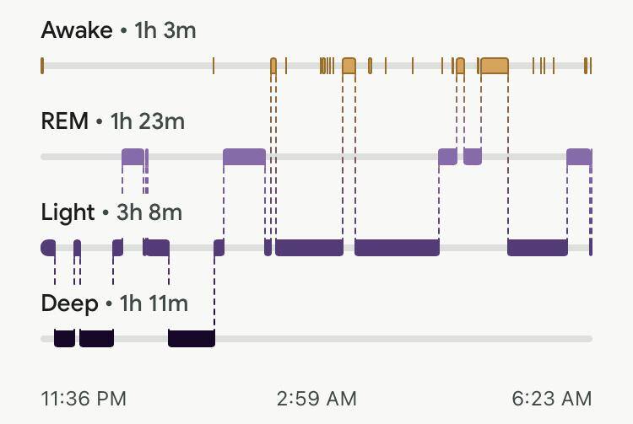Click the Awake 1h 3m label

(118, 31)
